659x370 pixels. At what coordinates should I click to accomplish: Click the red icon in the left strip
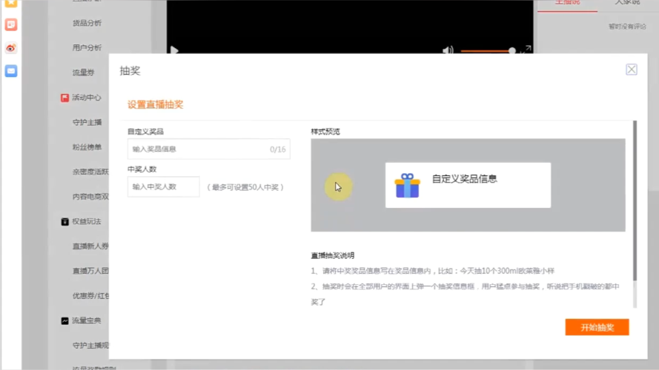11,24
